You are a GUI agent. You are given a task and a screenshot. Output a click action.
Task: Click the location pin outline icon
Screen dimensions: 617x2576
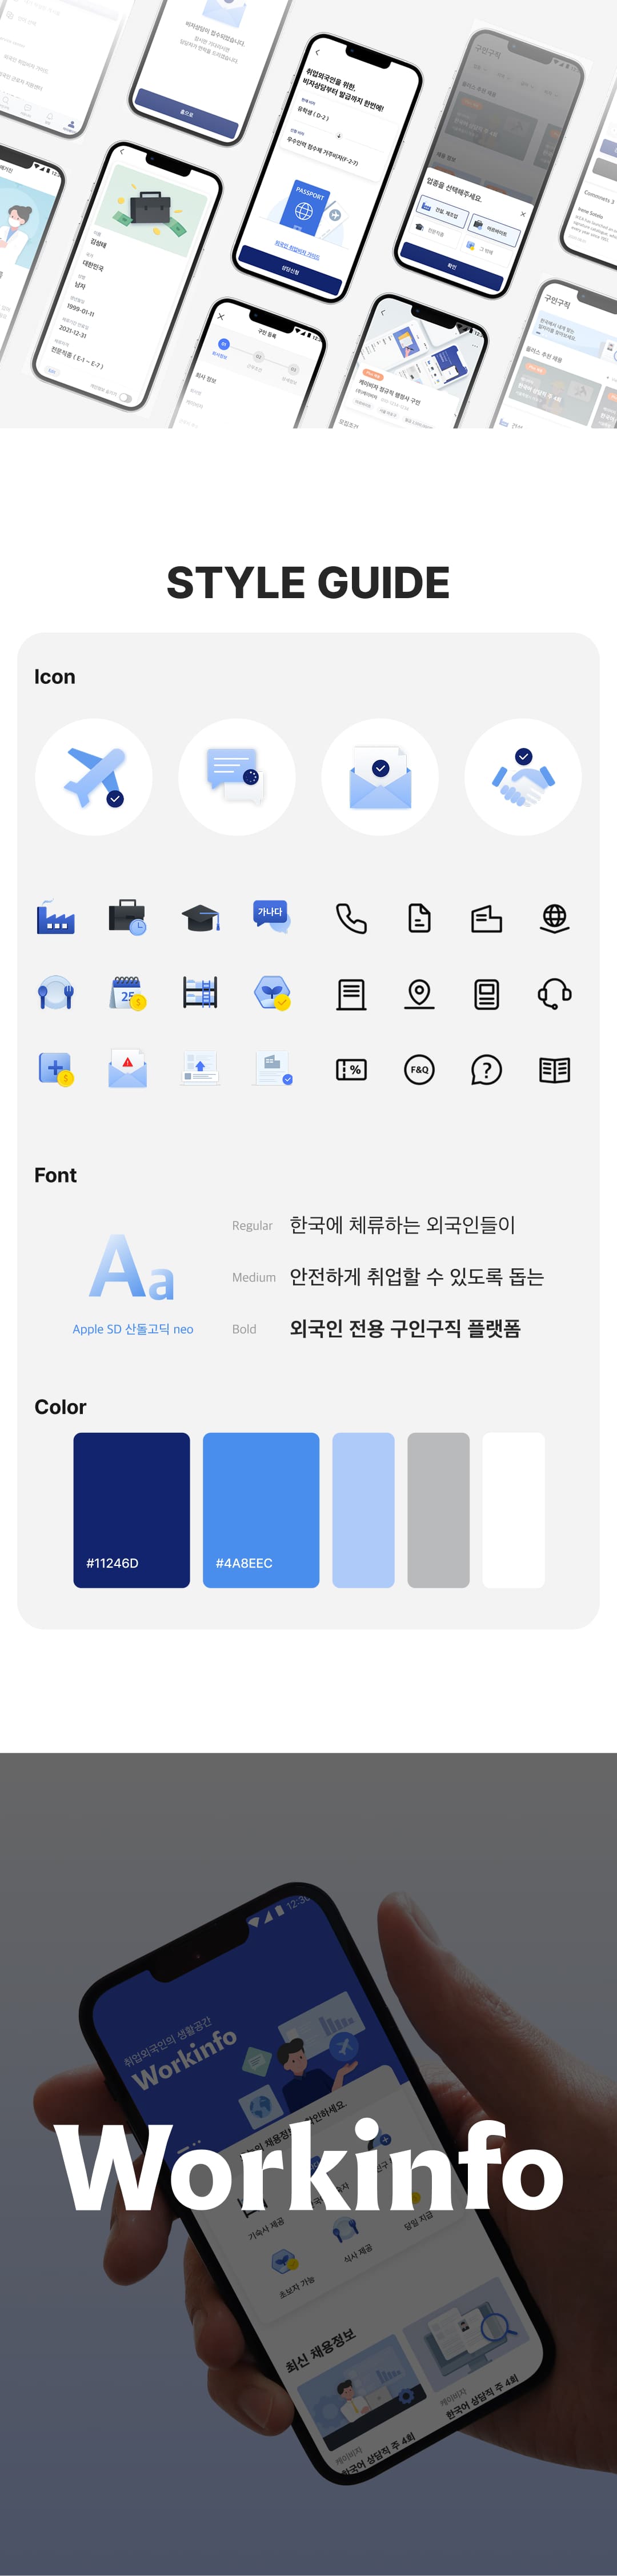tap(419, 994)
